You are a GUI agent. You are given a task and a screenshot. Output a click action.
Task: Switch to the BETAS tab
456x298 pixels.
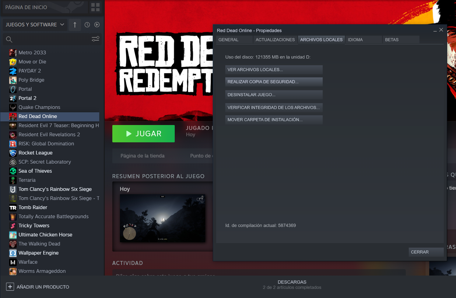(401, 40)
